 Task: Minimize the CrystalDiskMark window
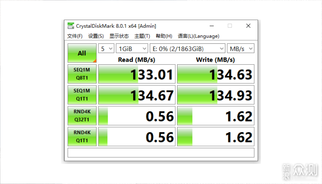click(x=212, y=26)
